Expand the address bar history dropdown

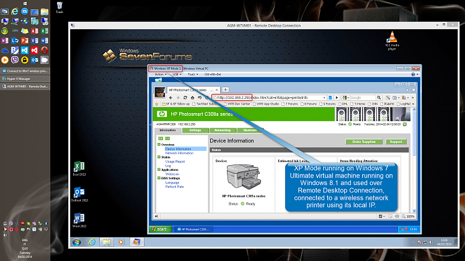pyautogui.click(x=324, y=98)
